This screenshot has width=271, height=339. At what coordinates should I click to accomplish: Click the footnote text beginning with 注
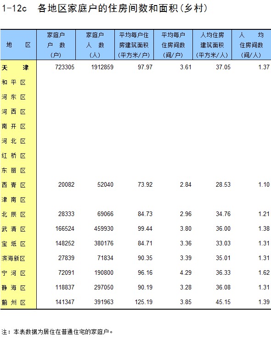tap(57, 332)
